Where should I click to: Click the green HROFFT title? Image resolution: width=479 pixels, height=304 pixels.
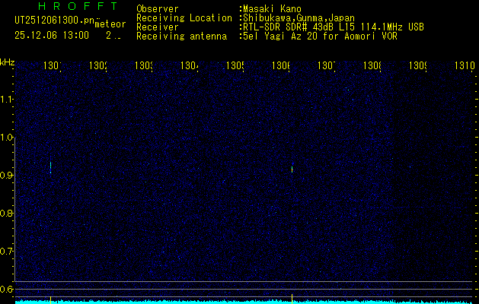pos(78,6)
